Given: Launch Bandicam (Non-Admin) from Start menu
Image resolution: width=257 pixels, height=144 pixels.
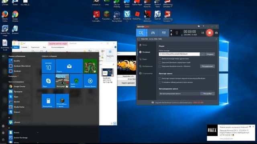Looking at the screenshot, I should [x=20, y=66].
